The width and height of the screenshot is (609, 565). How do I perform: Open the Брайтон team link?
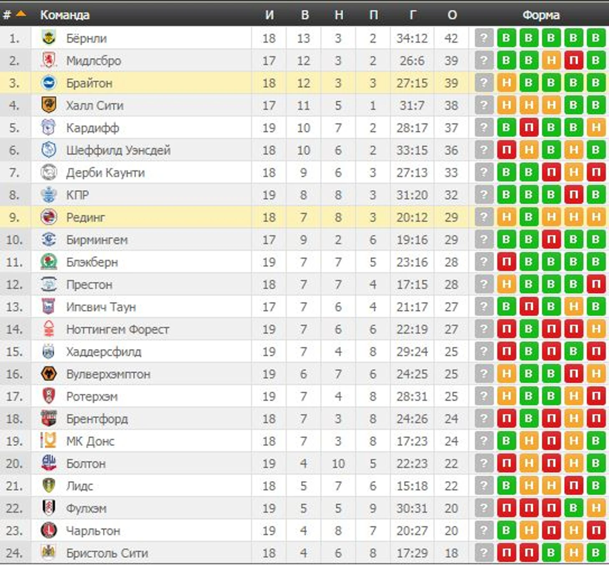point(89,83)
